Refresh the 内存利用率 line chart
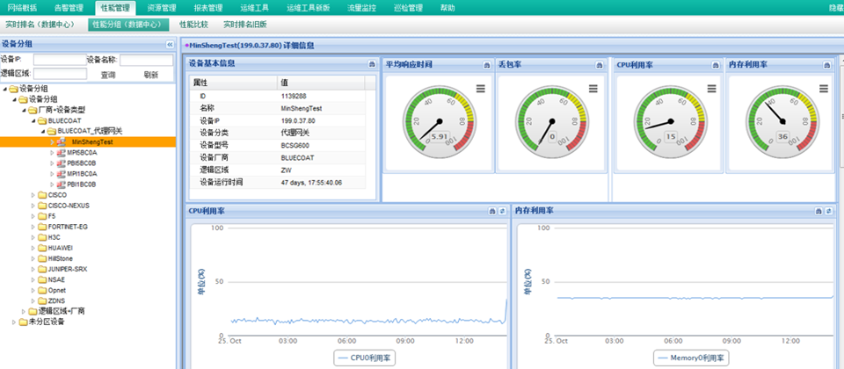The width and height of the screenshot is (844, 369). [829, 211]
